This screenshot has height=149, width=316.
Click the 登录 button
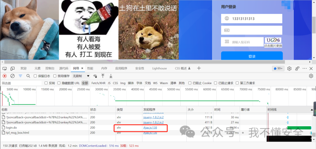coord(252,56)
